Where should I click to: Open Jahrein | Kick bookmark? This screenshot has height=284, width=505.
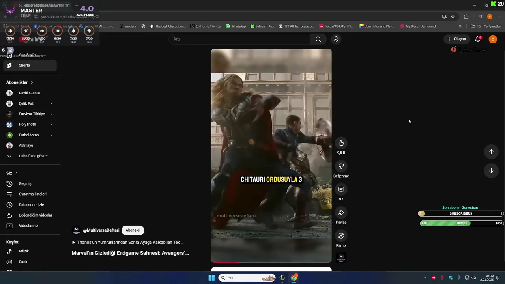pos(262,26)
